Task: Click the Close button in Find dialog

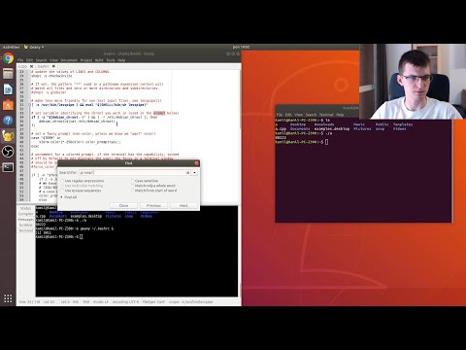Action: (x=123, y=205)
